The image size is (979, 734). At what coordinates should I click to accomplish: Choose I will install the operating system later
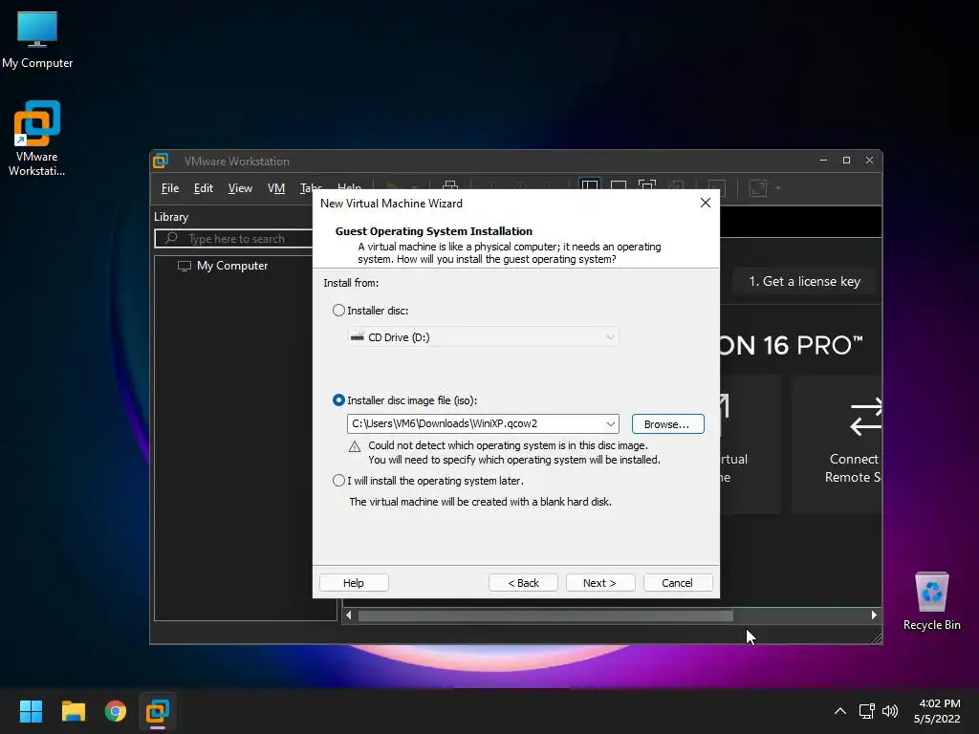coord(338,481)
